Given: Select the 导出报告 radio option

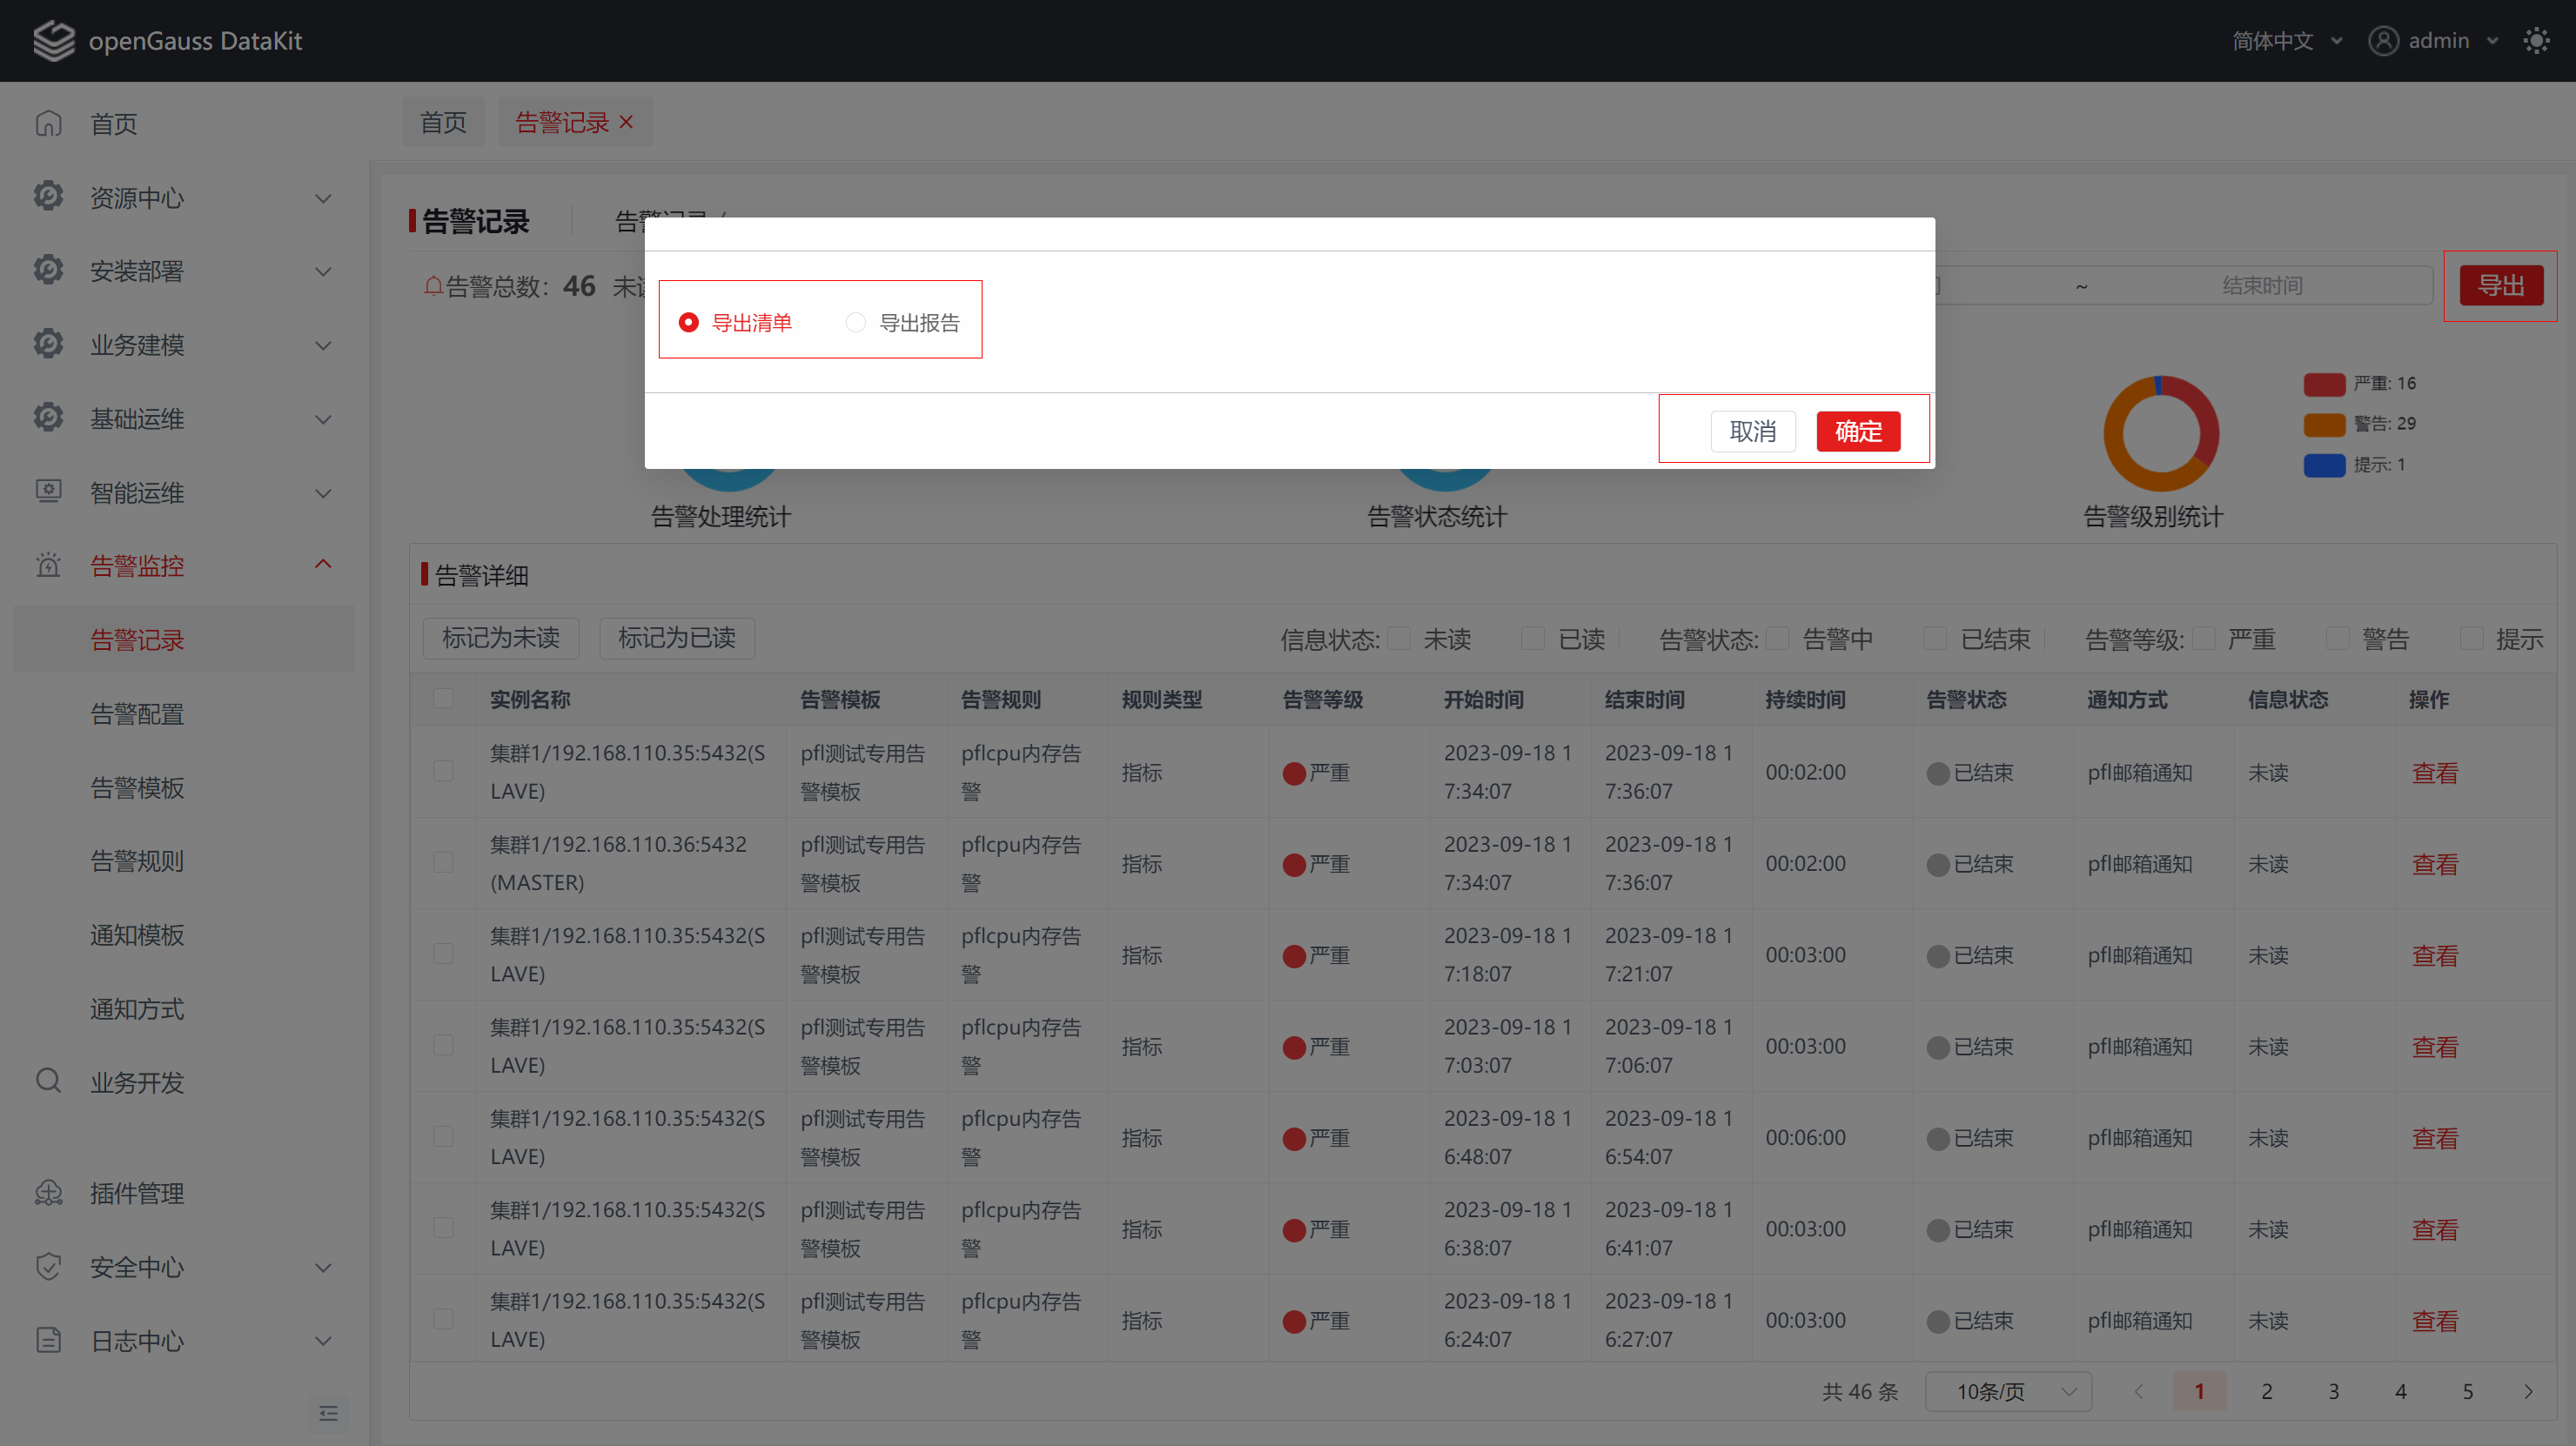Looking at the screenshot, I should tap(855, 322).
